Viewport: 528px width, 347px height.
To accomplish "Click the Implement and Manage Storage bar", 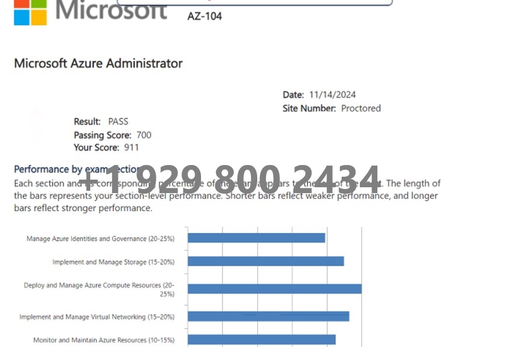I will (266, 261).
